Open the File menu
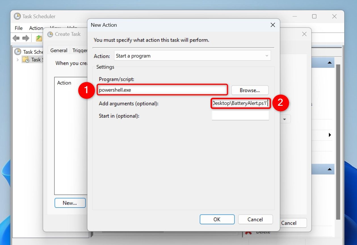This screenshot has width=357, height=245. tap(19, 28)
